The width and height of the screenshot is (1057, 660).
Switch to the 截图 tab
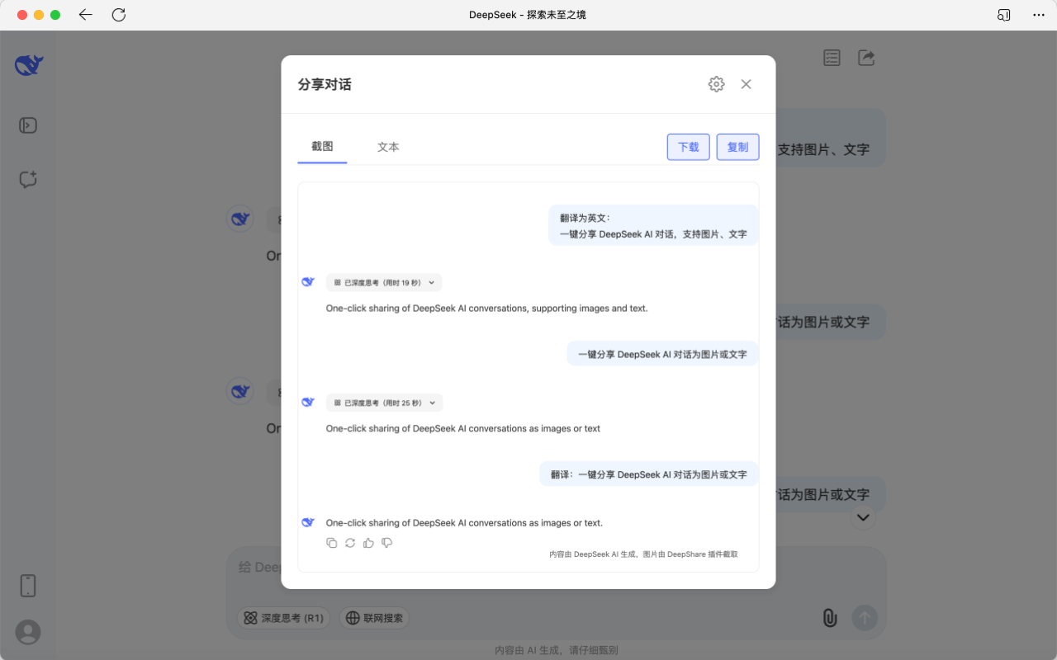click(x=322, y=147)
